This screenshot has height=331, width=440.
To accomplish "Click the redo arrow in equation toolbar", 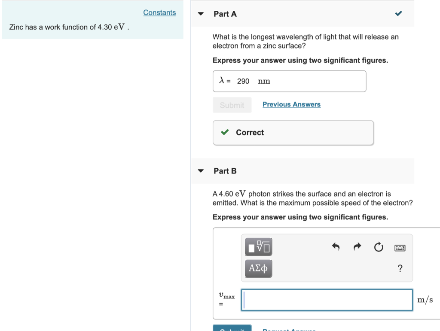I will pos(357,247).
